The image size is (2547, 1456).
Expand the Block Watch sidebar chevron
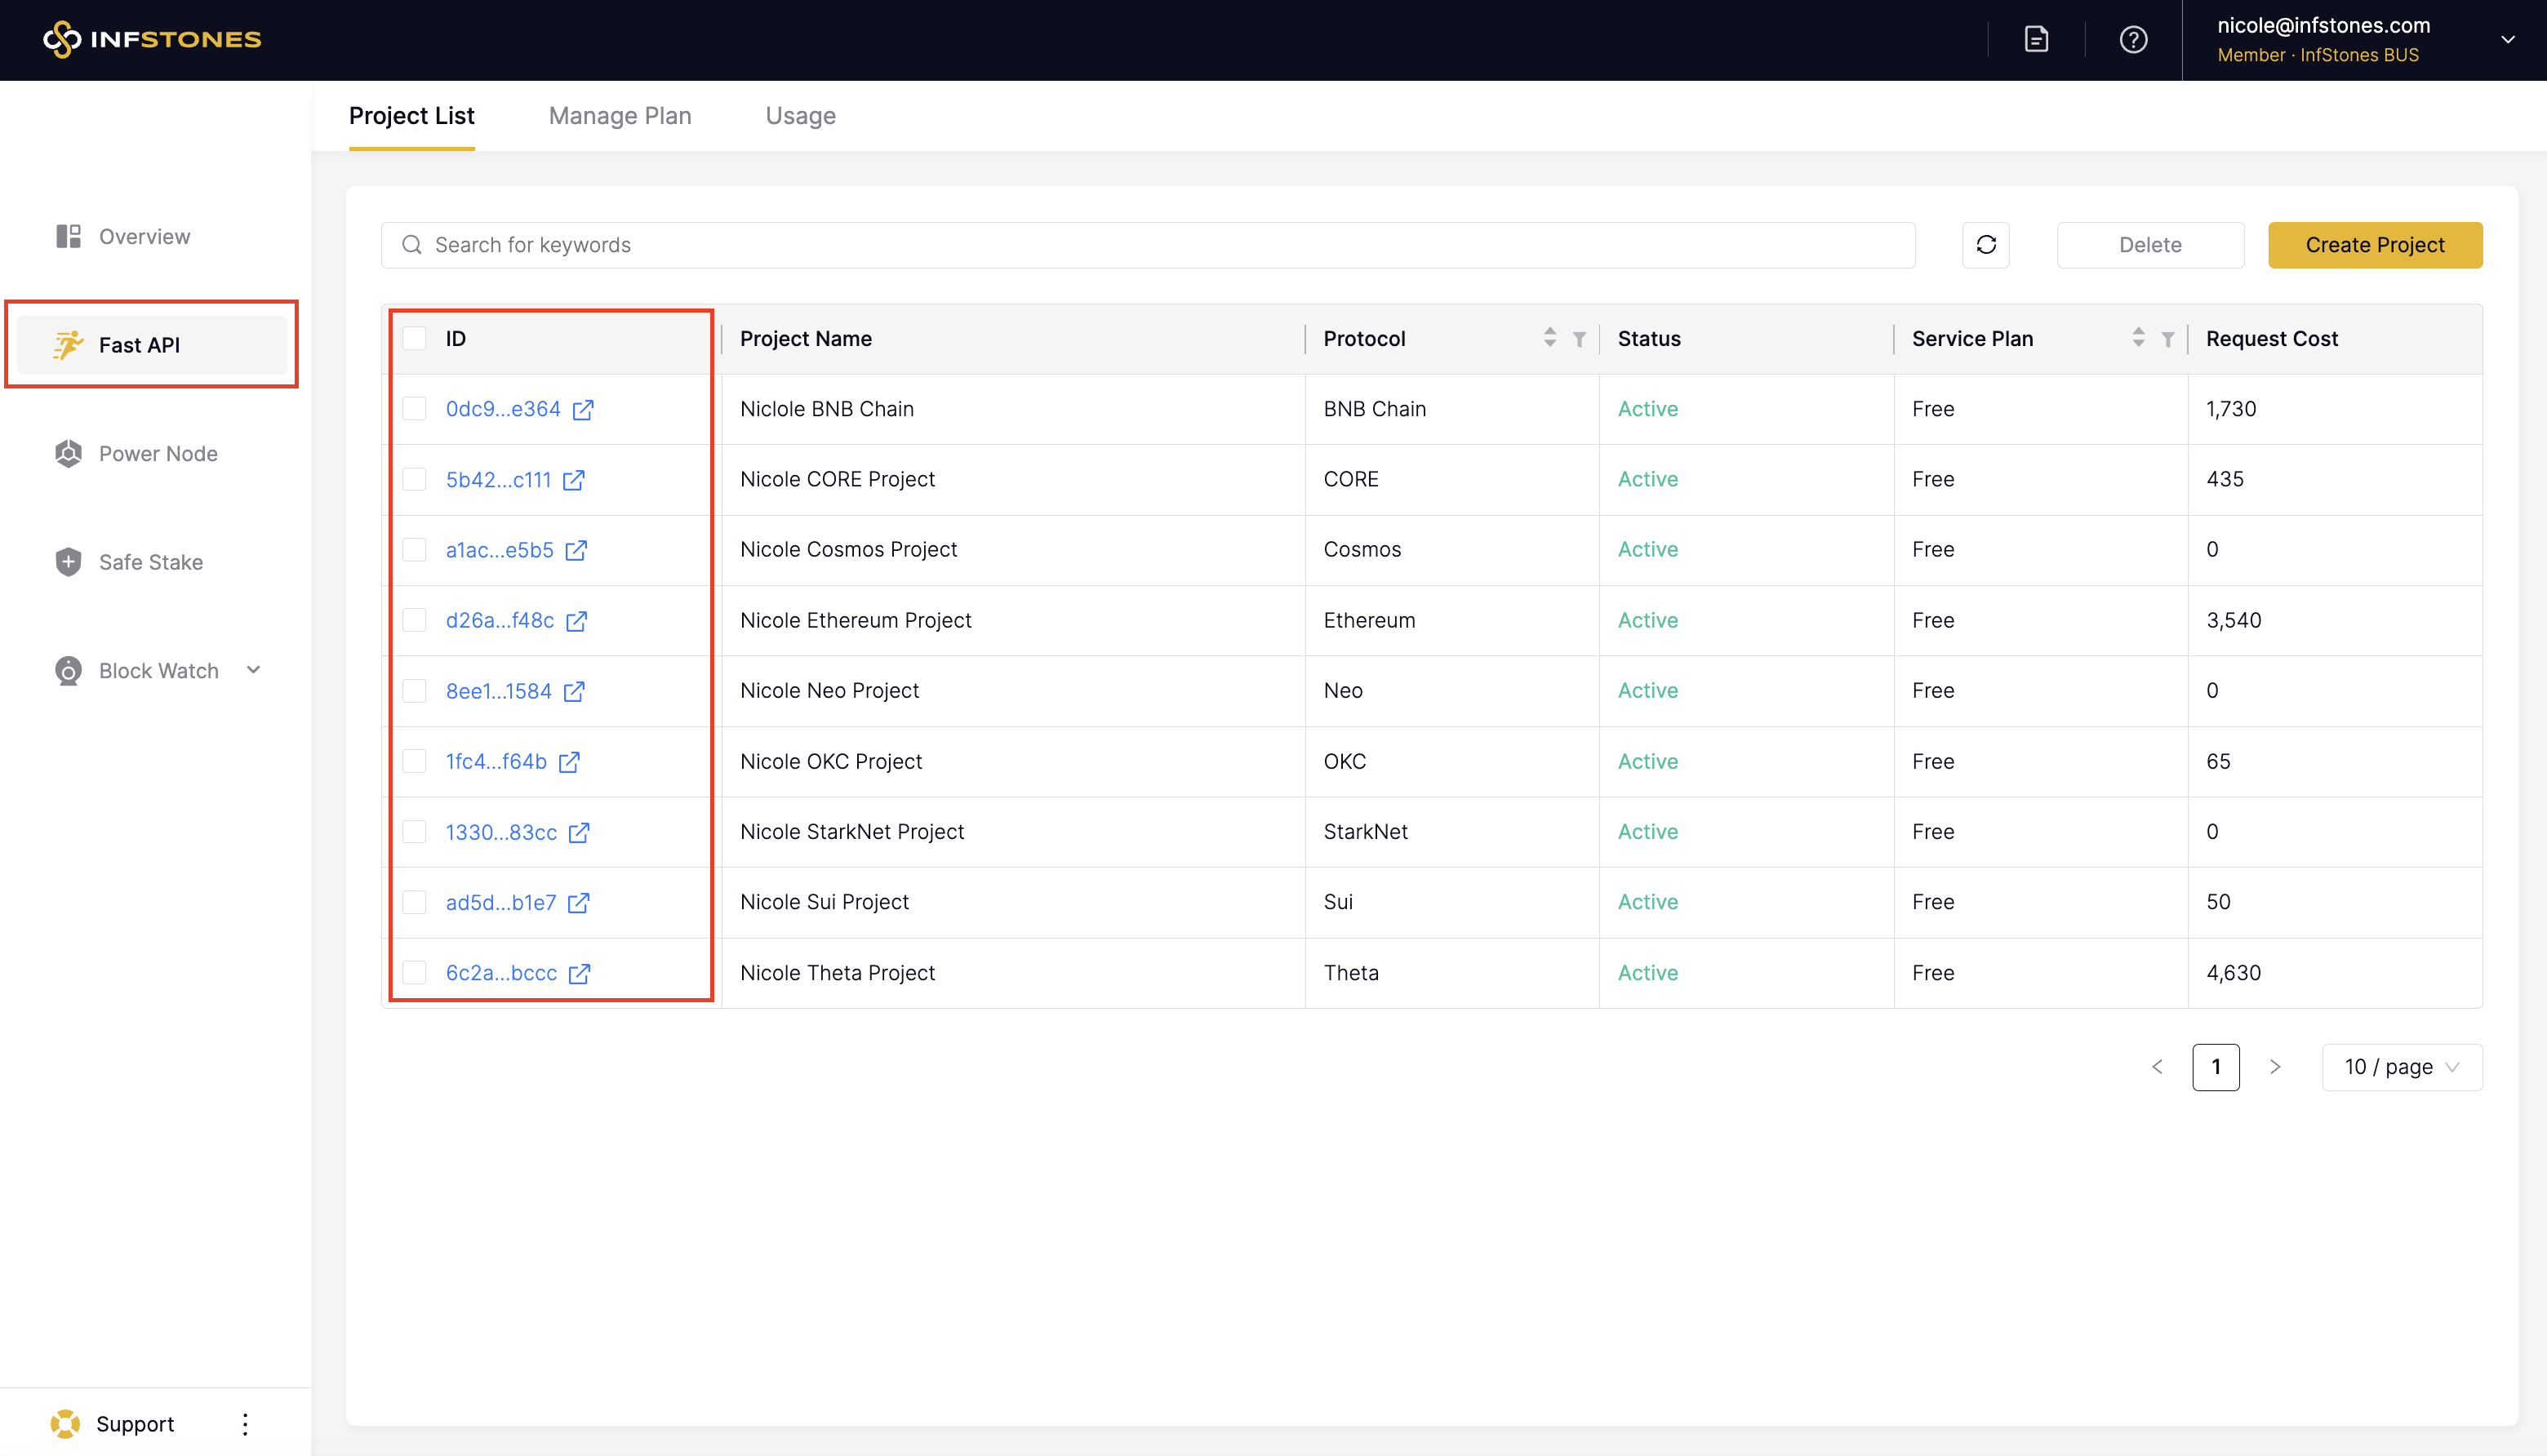(x=254, y=670)
